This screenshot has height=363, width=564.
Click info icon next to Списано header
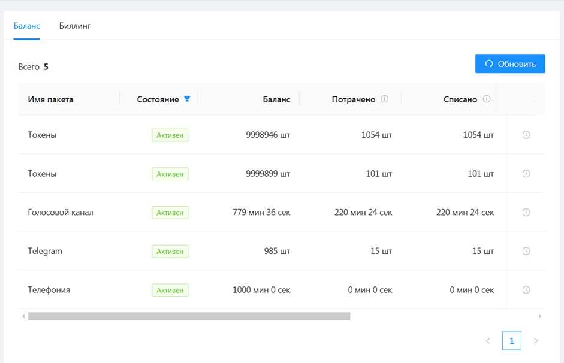(x=487, y=99)
